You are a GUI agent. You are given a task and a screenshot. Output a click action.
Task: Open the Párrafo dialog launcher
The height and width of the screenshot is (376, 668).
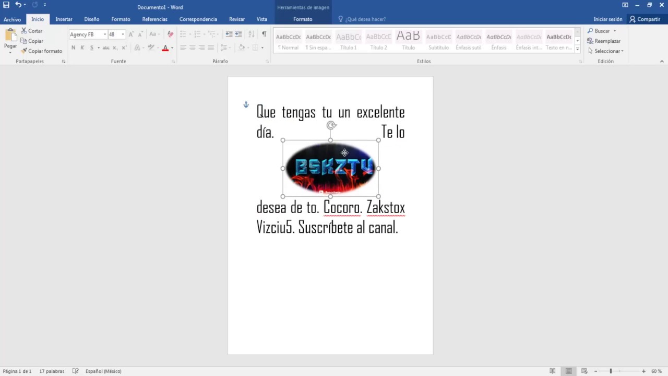coord(267,62)
